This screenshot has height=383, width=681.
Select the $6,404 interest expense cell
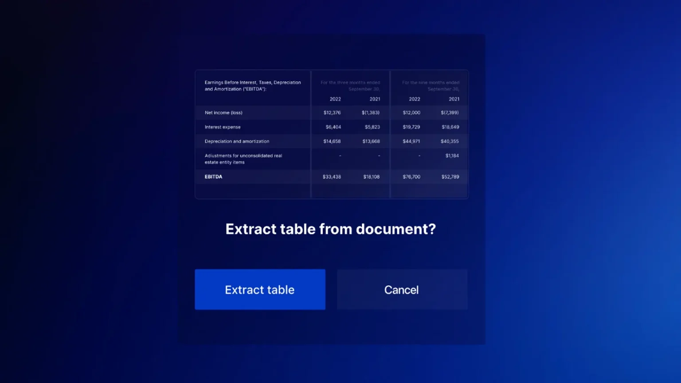click(333, 127)
